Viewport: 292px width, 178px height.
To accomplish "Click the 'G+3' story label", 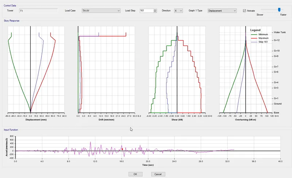I will click(x=276, y=88).
